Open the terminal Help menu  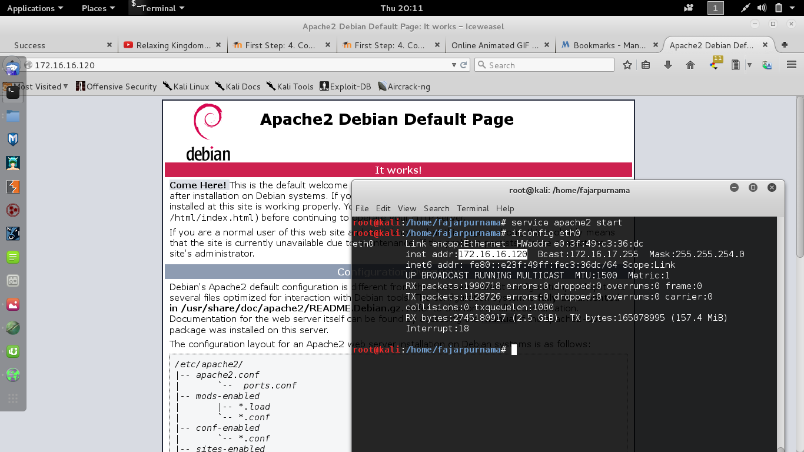pos(505,208)
